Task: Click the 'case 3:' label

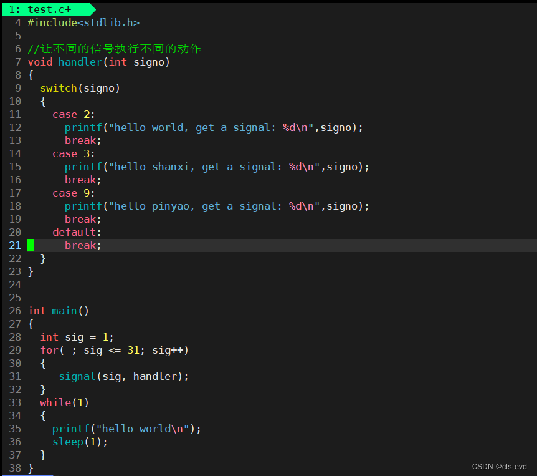Action: coord(74,154)
